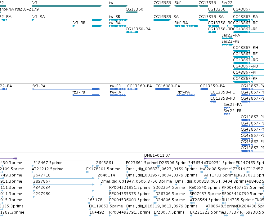Viewport: 264px width, 217px height.
Task: Select EST alignment 2647718
Action: coord(64,178)
